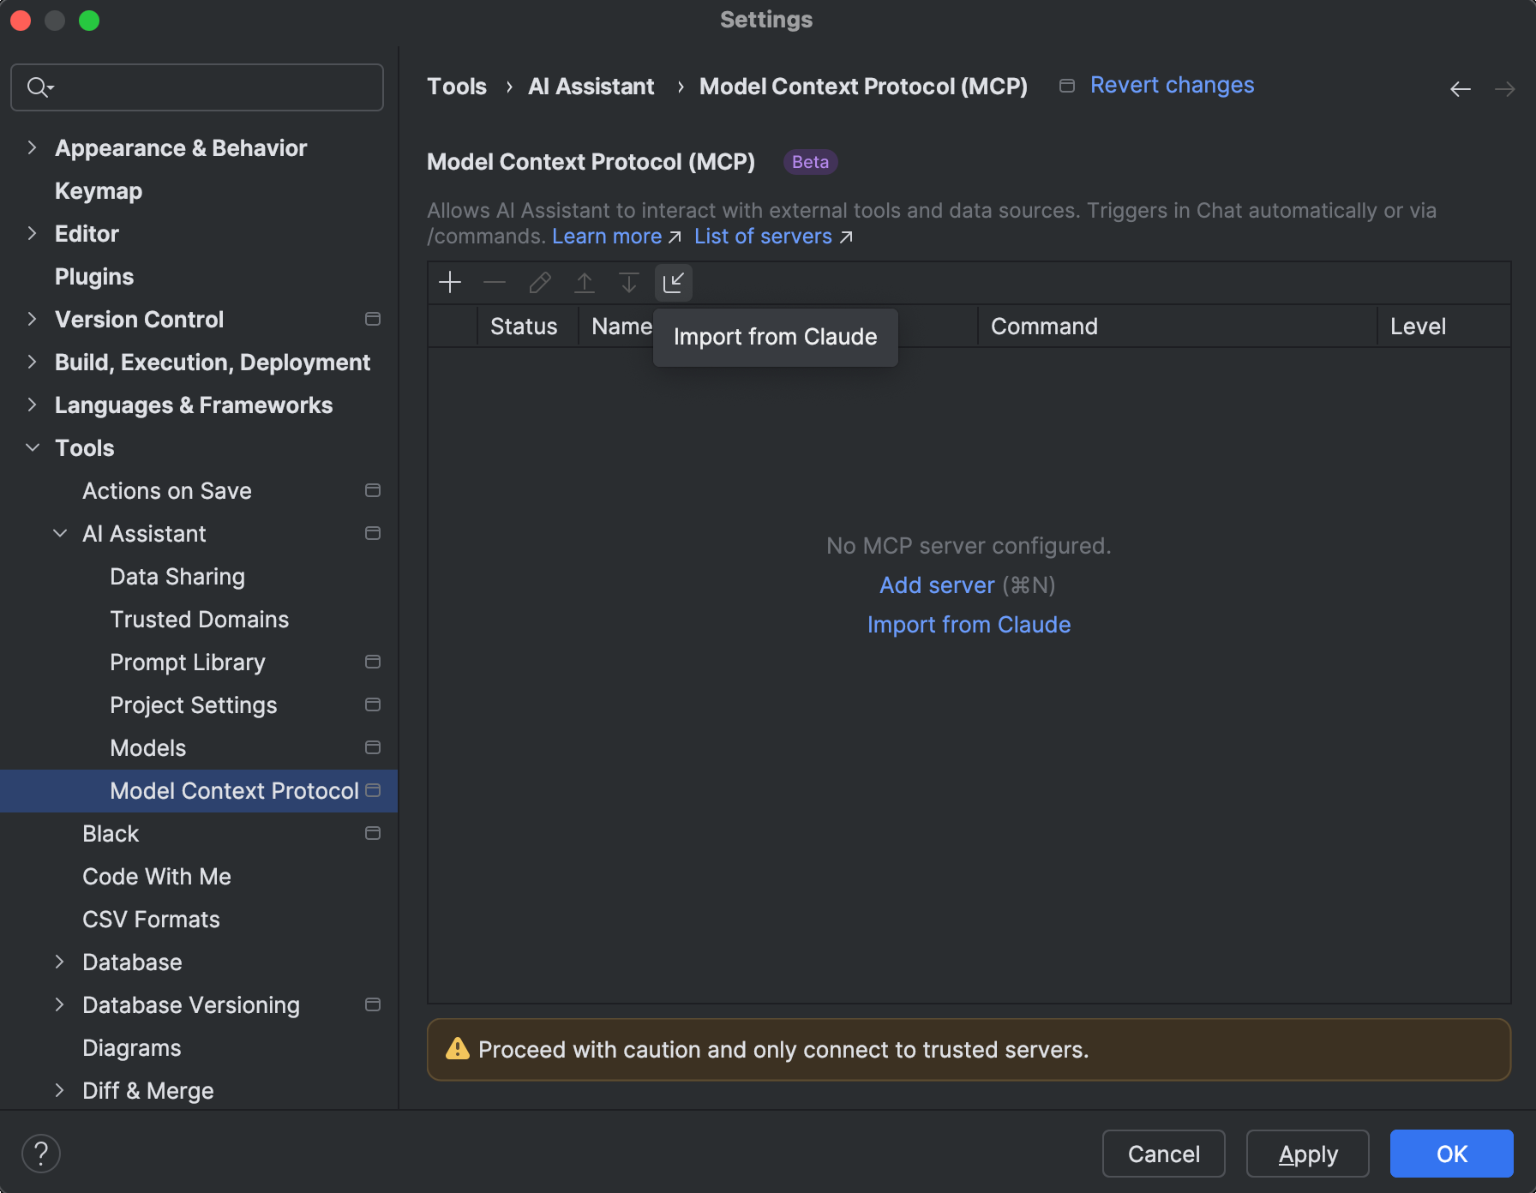Export servers with up-arrow toolbar icon

click(x=584, y=282)
